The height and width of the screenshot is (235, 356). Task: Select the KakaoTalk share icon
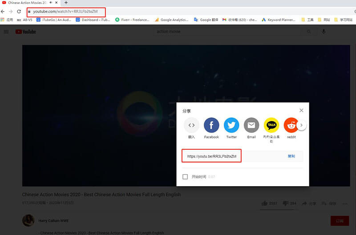click(271, 125)
